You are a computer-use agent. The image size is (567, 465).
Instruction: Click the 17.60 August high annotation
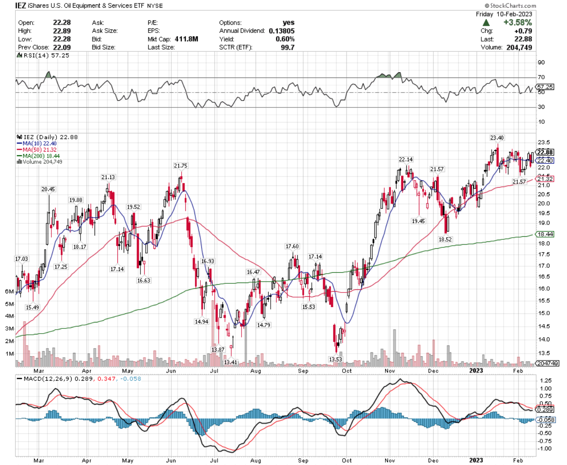pos(292,246)
